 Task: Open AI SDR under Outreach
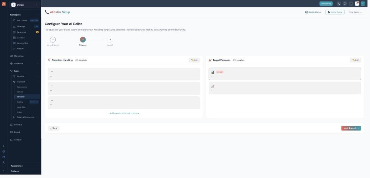click(20, 92)
